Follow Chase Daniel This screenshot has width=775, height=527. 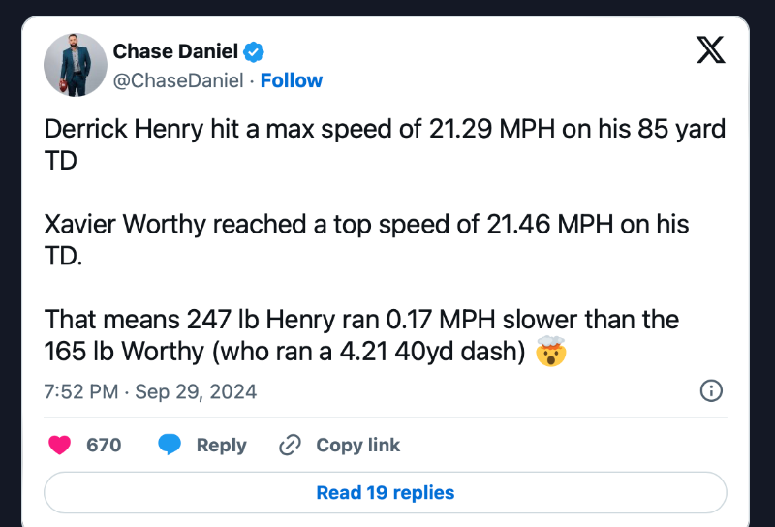tap(292, 80)
